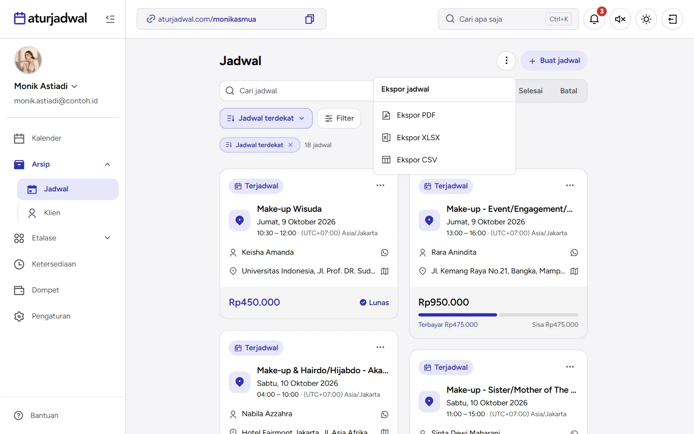
Task: Click Terbayar Rp475.000 text
Action: (x=448, y=325)
